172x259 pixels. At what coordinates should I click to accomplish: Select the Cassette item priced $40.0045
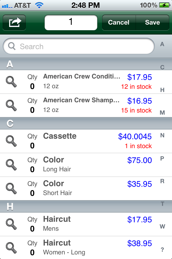pos(86,141)
